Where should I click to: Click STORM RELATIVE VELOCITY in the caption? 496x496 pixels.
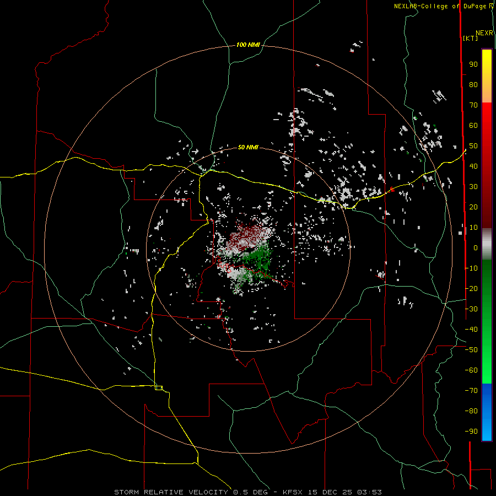171,492
